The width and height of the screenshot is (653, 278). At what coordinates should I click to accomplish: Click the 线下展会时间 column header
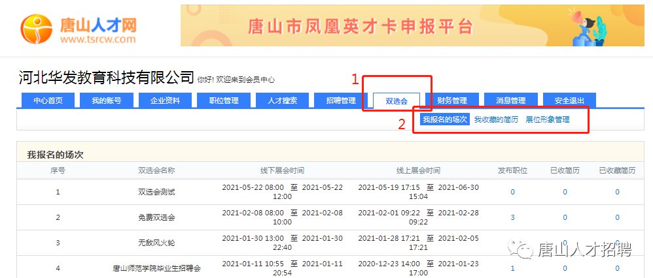[x=283, y=170]
